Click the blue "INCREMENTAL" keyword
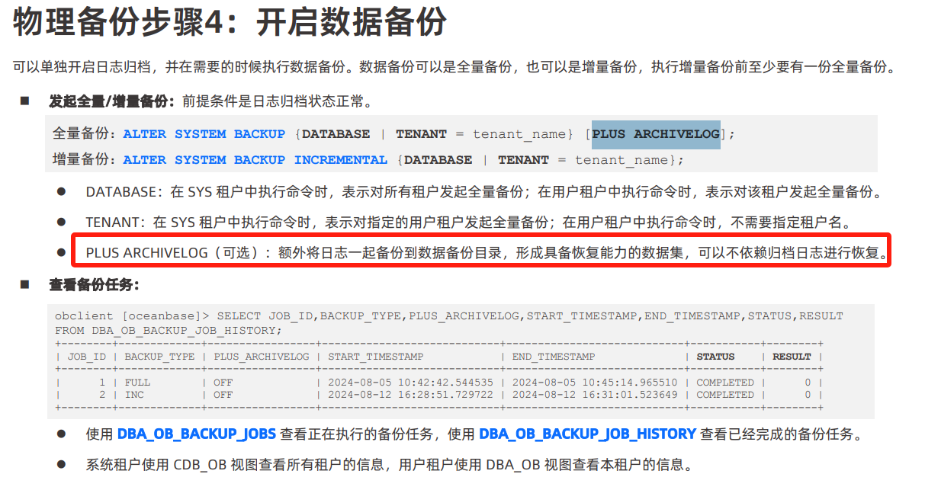The height and width of the screenshot is (490, 925). tap(341, 160)
